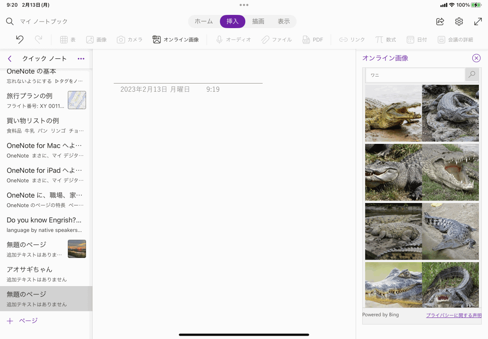Tap the map thumbnail of 旅行プランの例
488x339 pixels.
pyautogui.click(x=77, y=100)
